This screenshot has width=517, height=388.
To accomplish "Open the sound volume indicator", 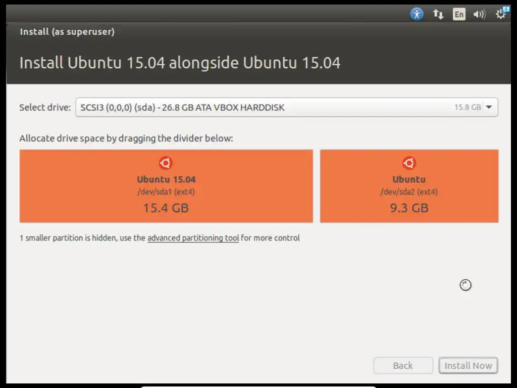I will 480,14.
